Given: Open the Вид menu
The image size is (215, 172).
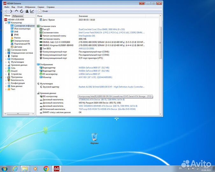Looking at the screenshot, I should (x=13, y=7).
